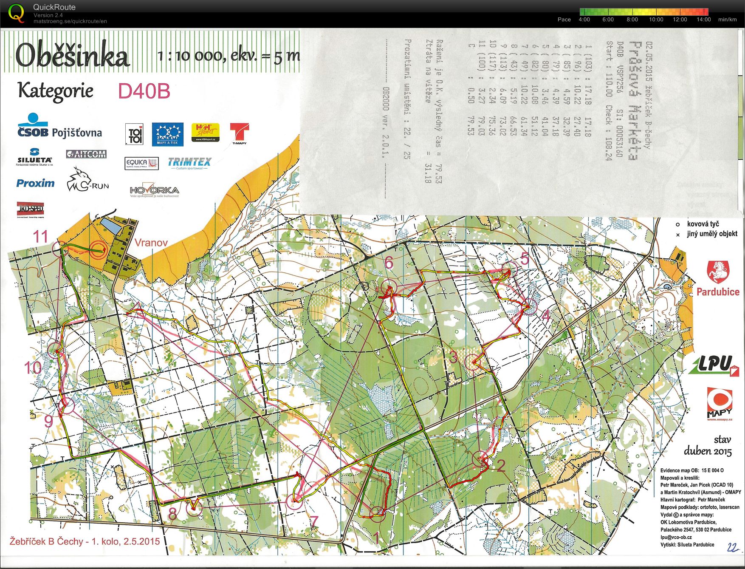Click the QuickRoute Q logo
The width and height of the screenshot is (745, 569).
click(16, 13)
